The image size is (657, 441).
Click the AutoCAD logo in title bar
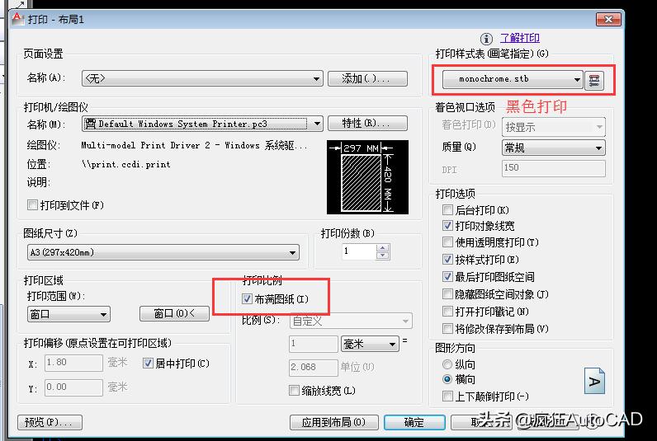pyautogui.click(x=17, y=18)
